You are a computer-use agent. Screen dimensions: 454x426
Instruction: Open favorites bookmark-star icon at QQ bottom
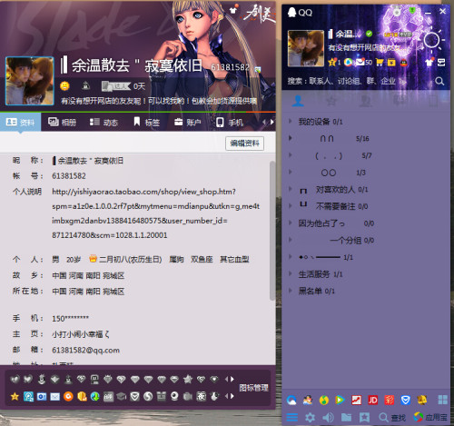point(364,418)
